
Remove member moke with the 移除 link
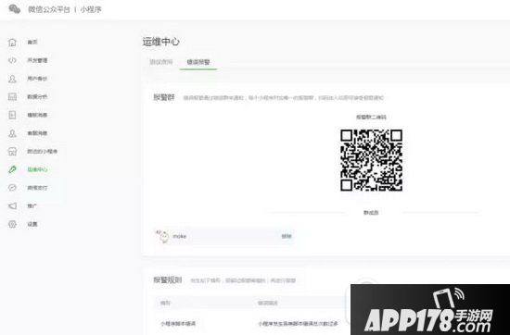point(287,236)
